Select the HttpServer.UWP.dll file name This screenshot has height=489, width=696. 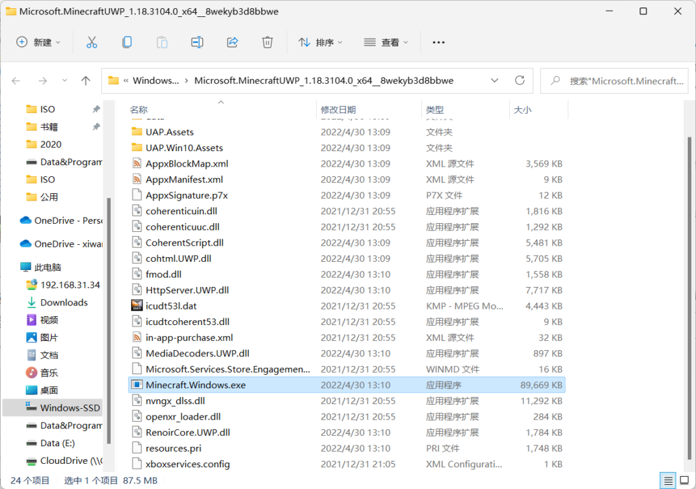pos(188,290)
